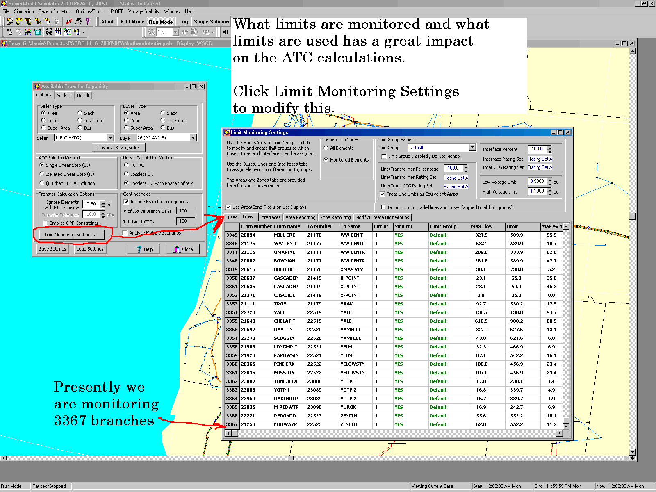The height and width of the screenshot is (492, 656).
Task: Click the Show Full toolbar icon
Action: click(185, 32)
